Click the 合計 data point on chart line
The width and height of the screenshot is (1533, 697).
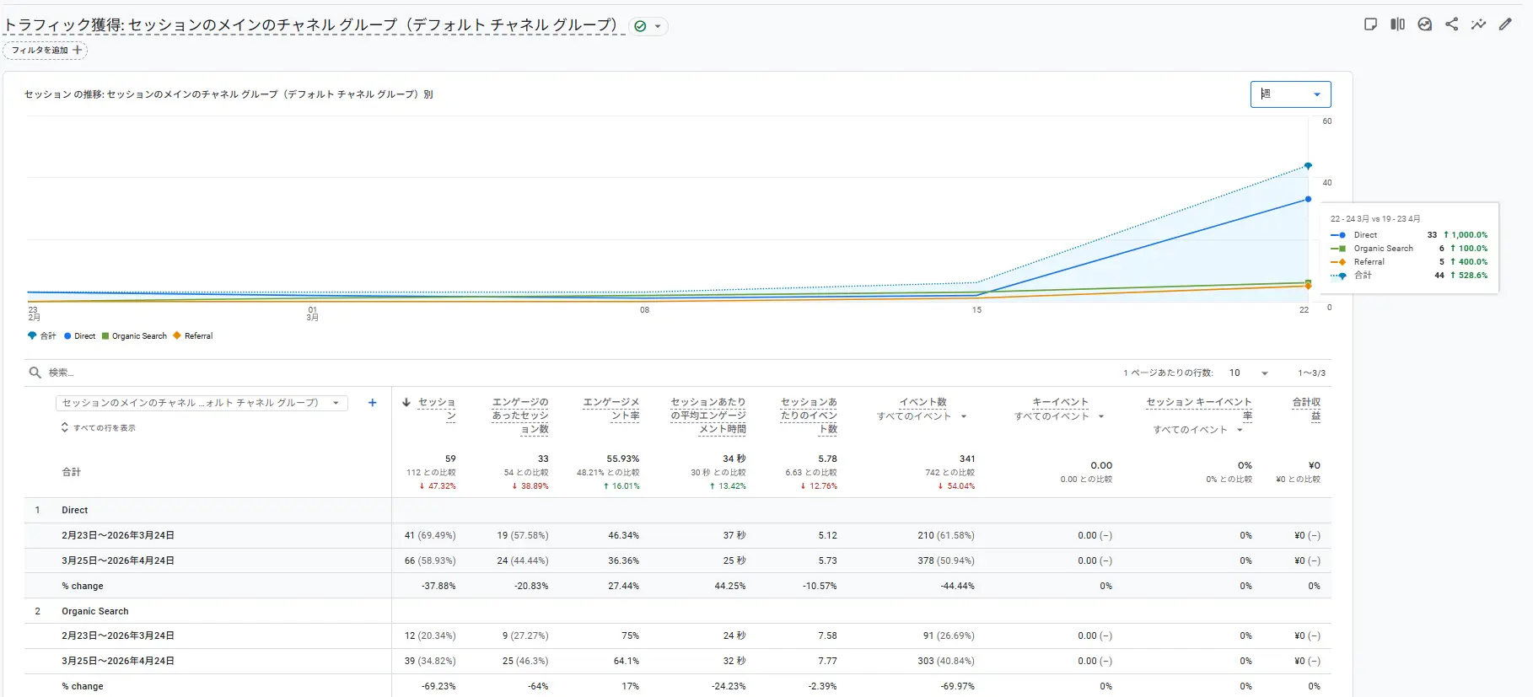1308,166
